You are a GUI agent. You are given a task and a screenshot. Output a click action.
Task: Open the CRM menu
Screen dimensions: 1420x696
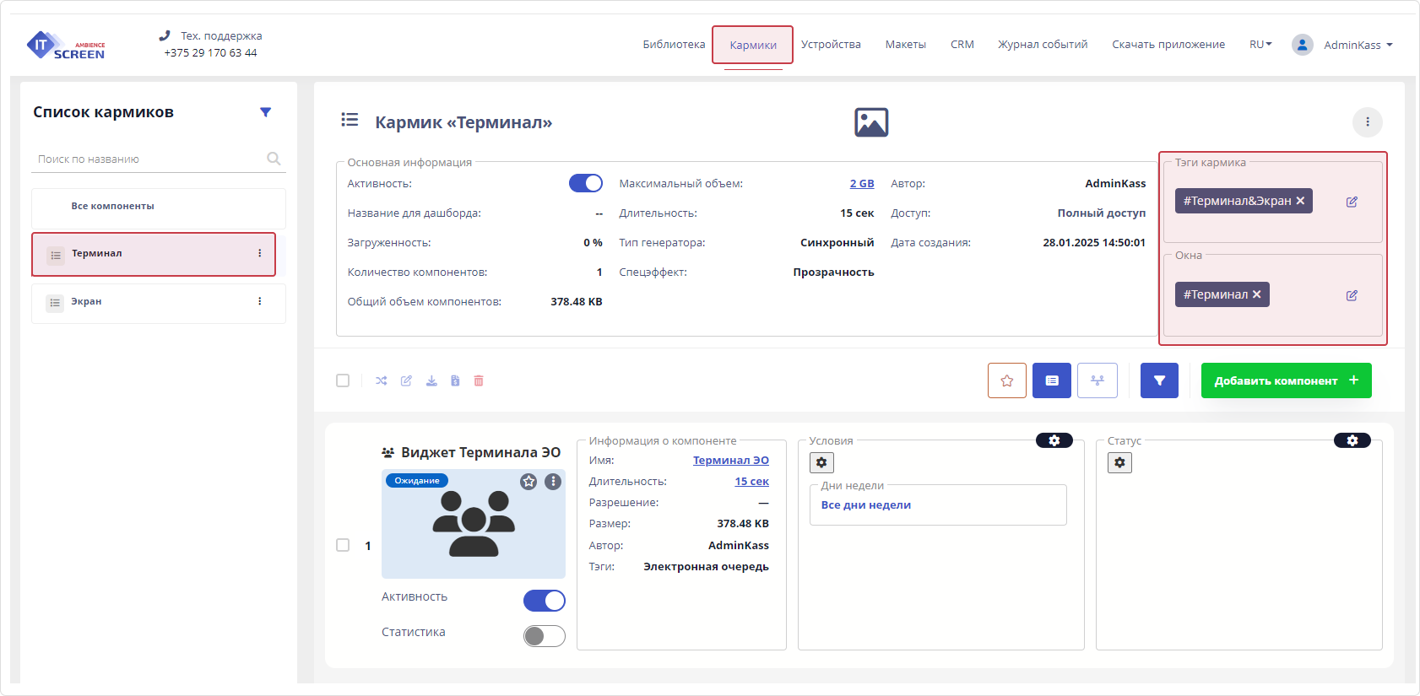pyautogui.click(x=962, y=45)
